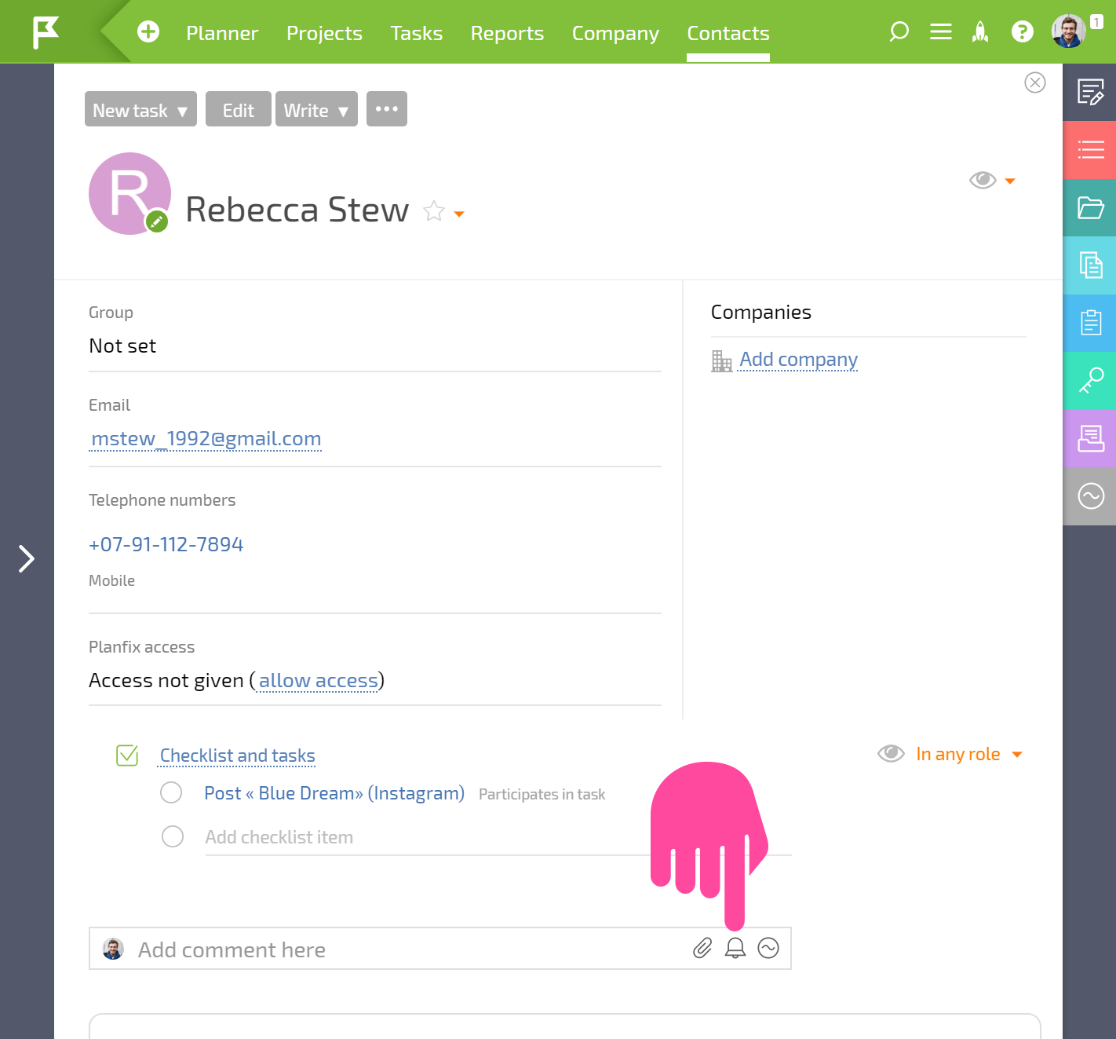
Task: Attach a file with the paperclip icon
Action: [x=702, y=948]
